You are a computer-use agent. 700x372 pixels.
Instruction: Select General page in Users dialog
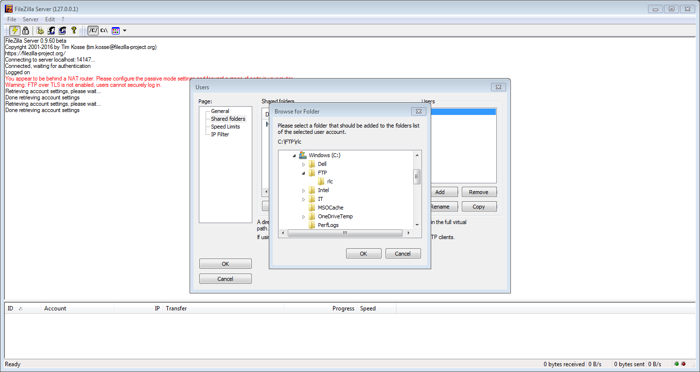click(220, 111)
